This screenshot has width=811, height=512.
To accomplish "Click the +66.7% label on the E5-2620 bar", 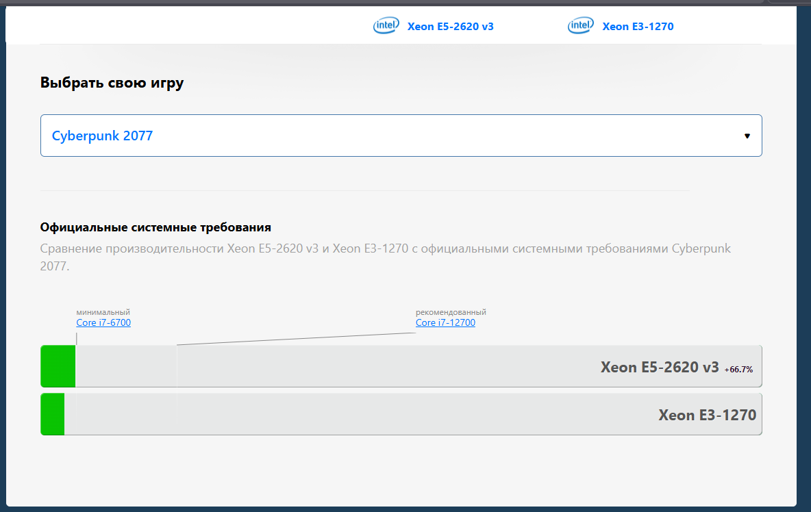I will tap(738, 370).
